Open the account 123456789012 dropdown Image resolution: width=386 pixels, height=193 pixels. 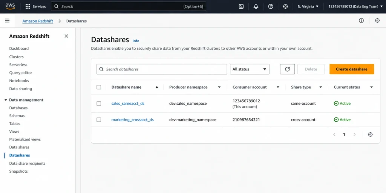tap(357, 6)
